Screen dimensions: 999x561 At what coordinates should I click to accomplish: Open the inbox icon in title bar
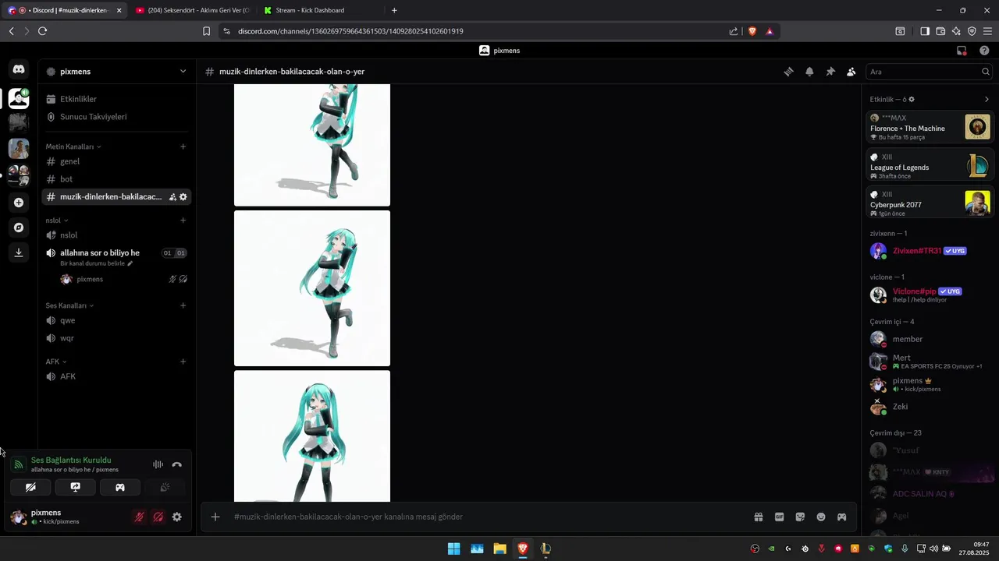962,51
